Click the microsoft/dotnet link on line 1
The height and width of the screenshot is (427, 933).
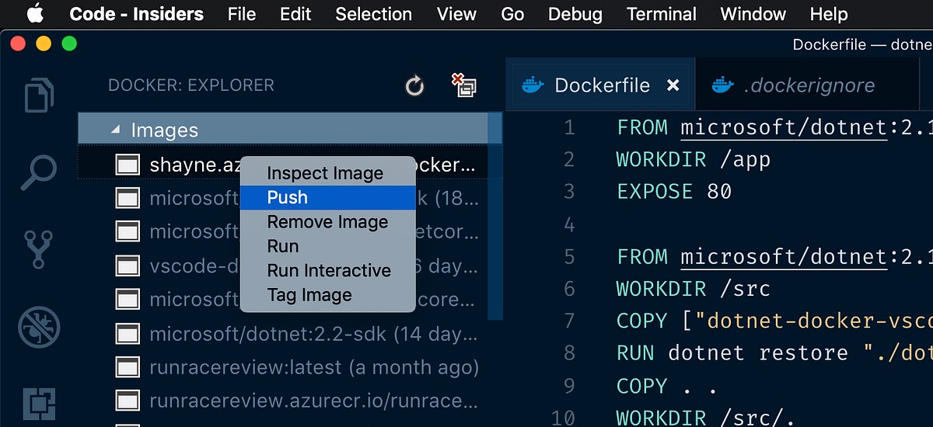pos(784,127)
